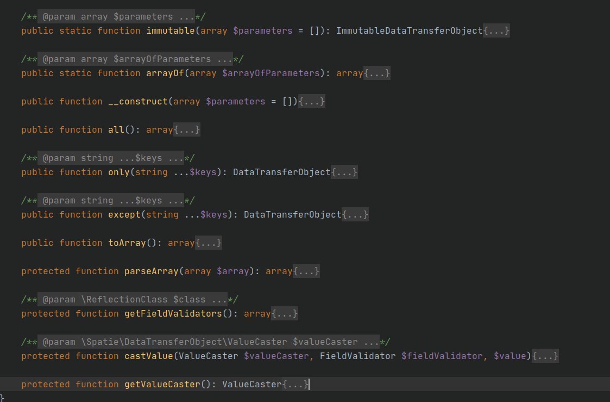Screen dimensions: 610x402
Task: Click $valueCaster parameter in castValue signature
Action: pos(276,356)
